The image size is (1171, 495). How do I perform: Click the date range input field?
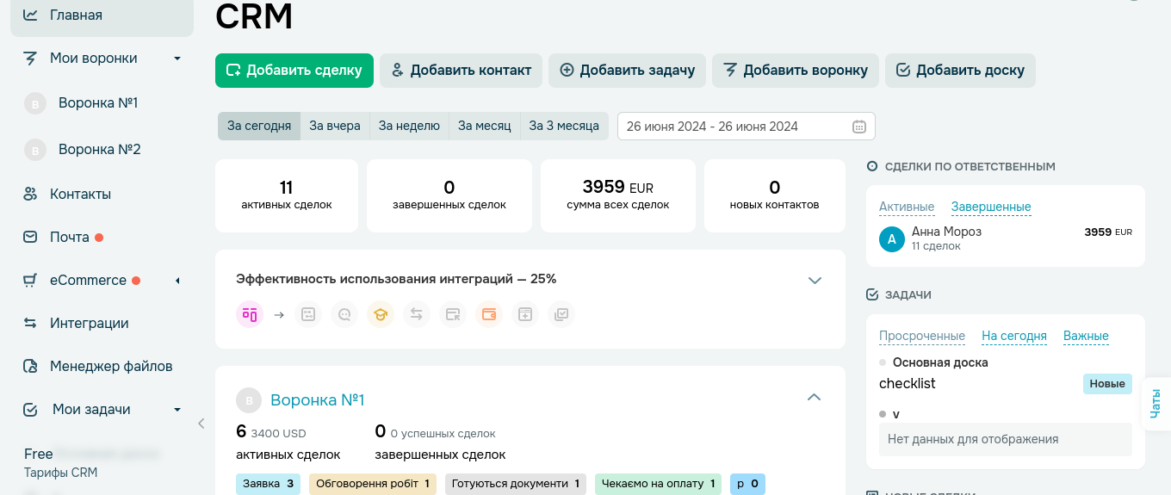(x=746, y=127)
